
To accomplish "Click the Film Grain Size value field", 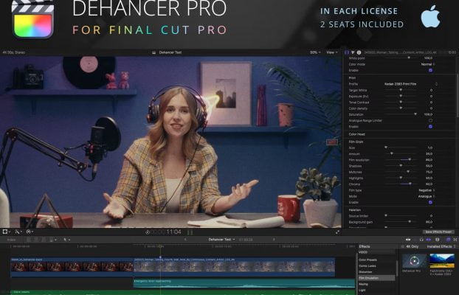I will point(430,147).
